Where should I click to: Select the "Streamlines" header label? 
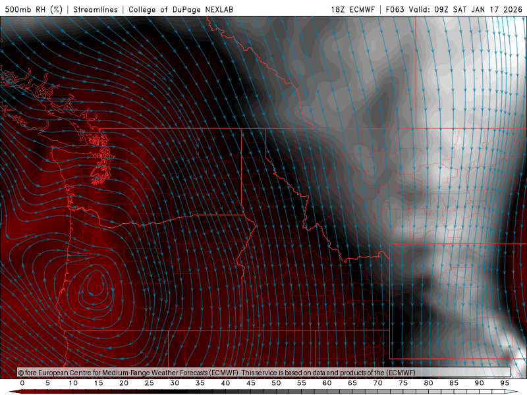[96, 9]
